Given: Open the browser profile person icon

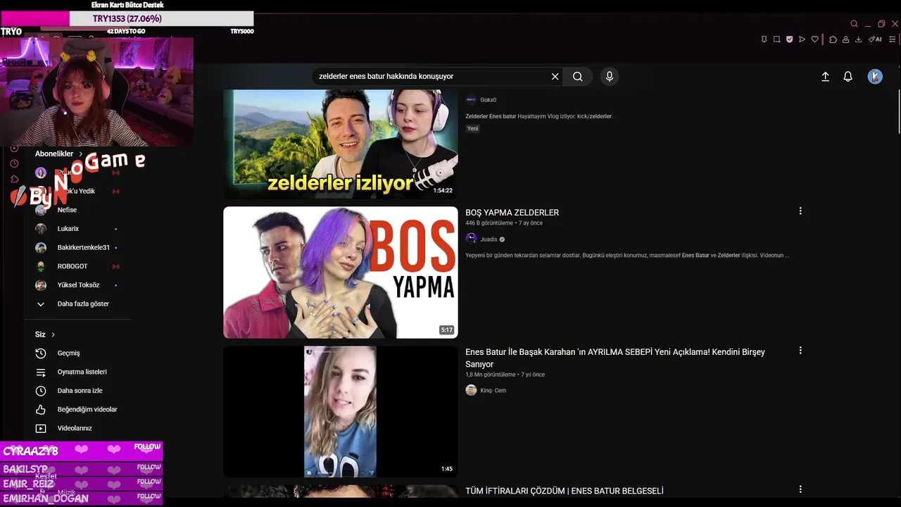Looking at the screenshot, I should pyautogui.click(x=845, y=39).
